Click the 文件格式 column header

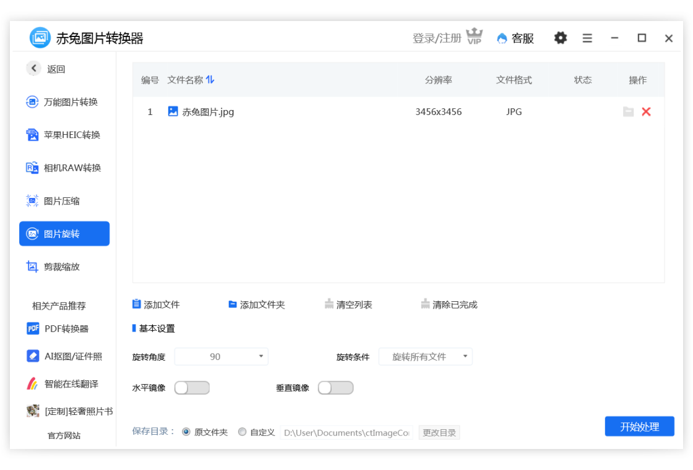point(514,80)
